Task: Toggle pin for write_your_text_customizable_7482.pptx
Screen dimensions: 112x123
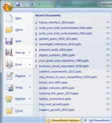Action: coord(108,33)
